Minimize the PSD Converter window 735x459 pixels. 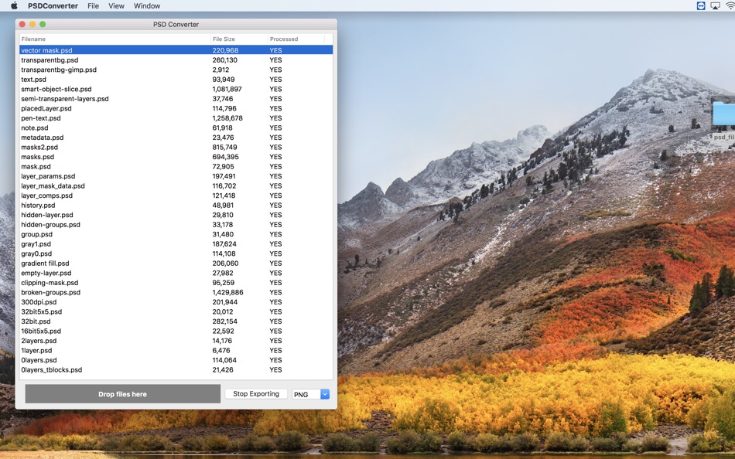pyautogui.click(x=32, y=24)
